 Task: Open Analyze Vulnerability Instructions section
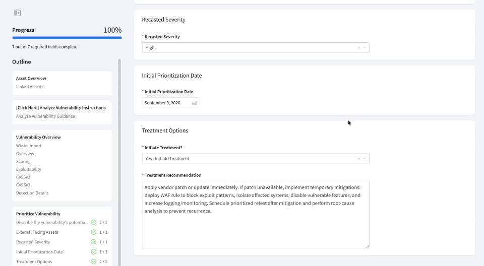[x=61, y=108]
